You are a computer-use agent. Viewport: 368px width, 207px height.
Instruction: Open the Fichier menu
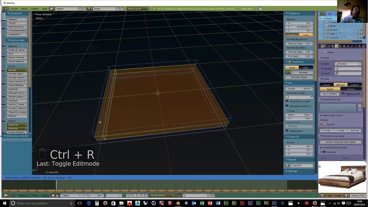(14, 9)
